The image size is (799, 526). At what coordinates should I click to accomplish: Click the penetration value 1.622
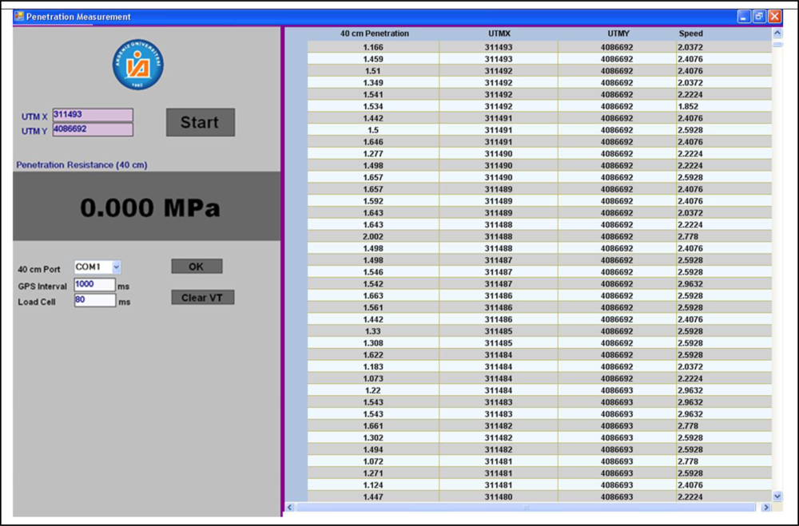373,355
